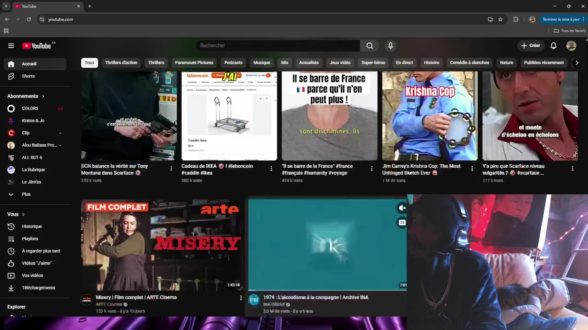Unmute the INA video preview
Screen dimensions: 588x330
click(402, 208)
